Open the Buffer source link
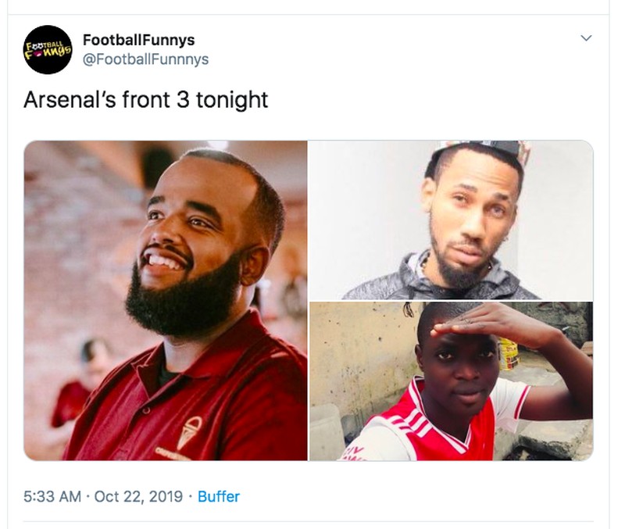The height and width of the screenshot is (529, 625). pyautogui.click(x=219, y=496)
